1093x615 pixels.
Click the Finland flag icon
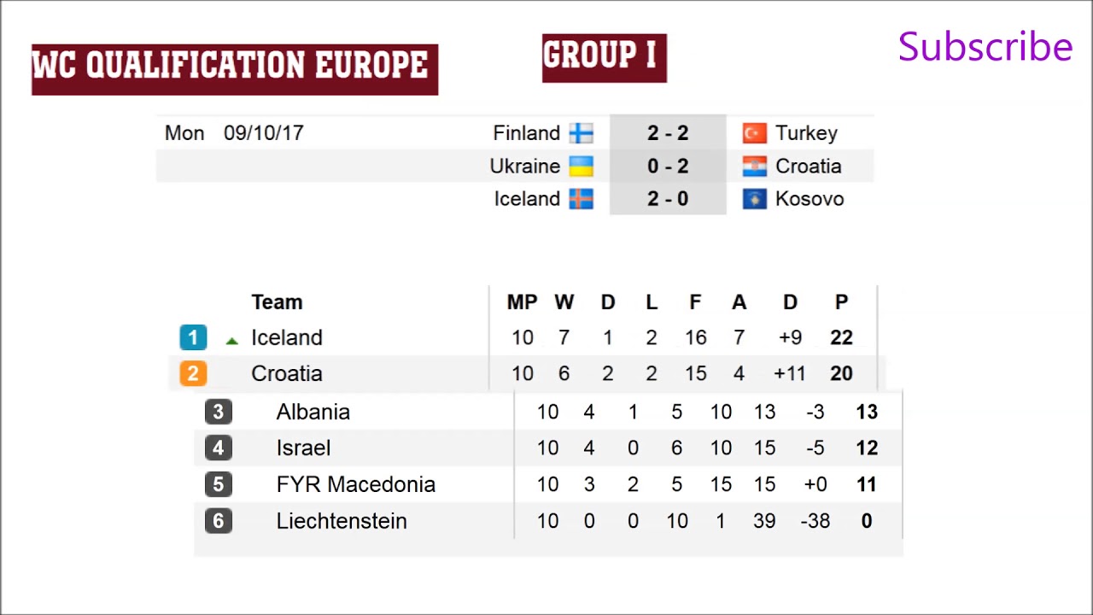(x=582, y=133)
